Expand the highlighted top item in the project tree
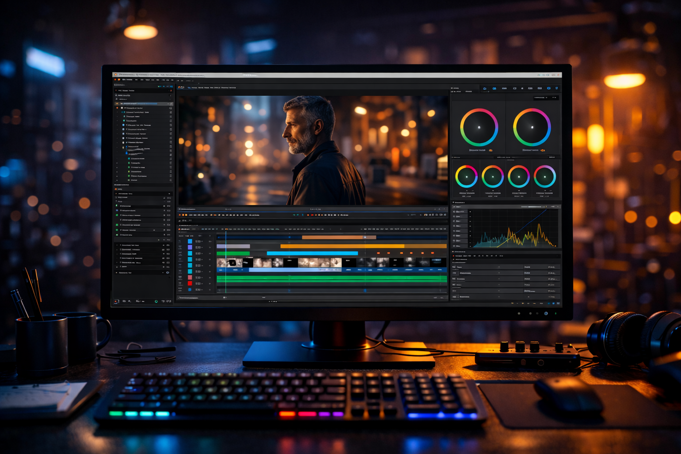Screen dimensions: 681x454 point(117,104)
